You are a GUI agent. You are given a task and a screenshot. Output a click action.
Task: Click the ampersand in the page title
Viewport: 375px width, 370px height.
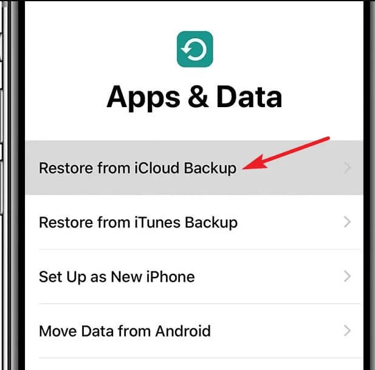[x=198, y=97]
